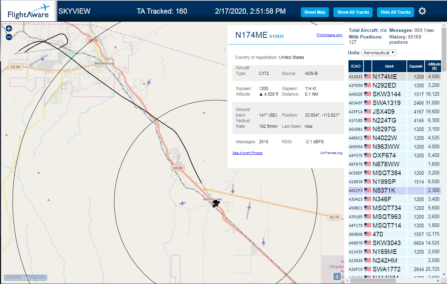This screenshot has height=284, width=447.
Task: Click Show All Tracks button
Action: (353, 12)
